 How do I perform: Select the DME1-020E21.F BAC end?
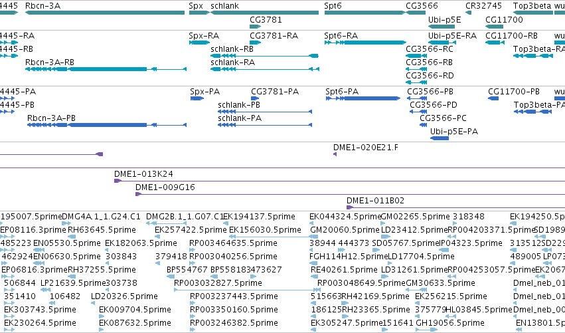click(x=335, y=154)
